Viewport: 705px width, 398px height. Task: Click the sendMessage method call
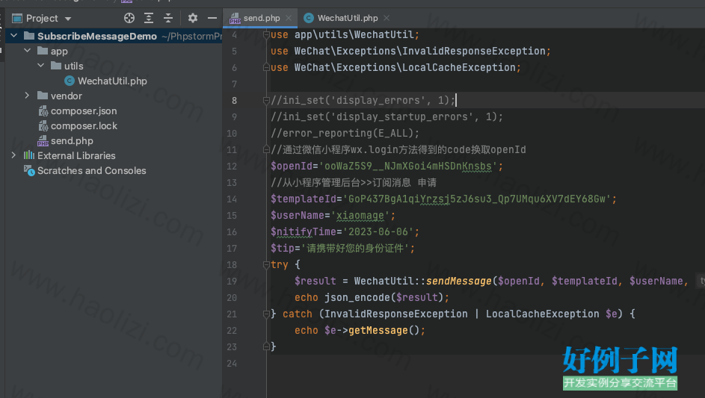coord(458,282)
